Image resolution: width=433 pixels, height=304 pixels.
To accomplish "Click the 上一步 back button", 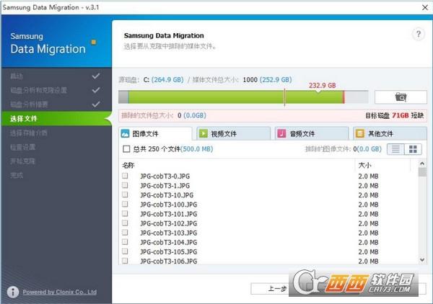I will [277, 289].
